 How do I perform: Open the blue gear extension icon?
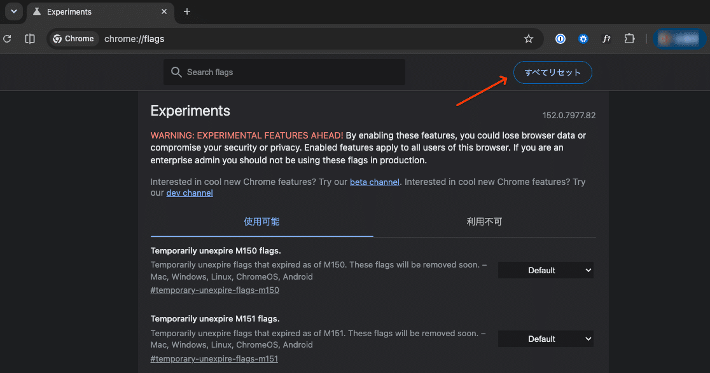[583, 39]
